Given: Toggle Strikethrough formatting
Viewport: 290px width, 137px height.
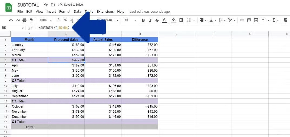Looking at the screenshot, I should pyautogui.click(x=157, y=20).
